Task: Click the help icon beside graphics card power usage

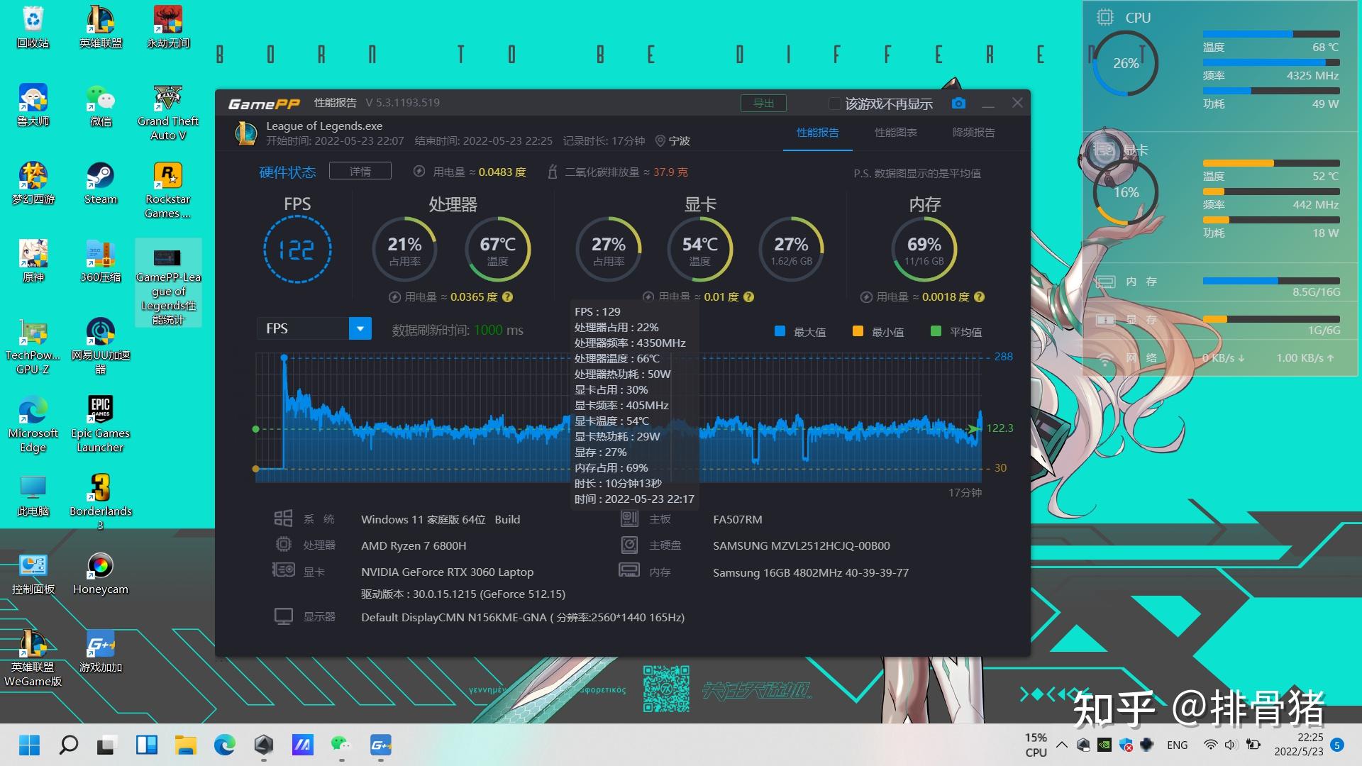Action: pos(749,297)
